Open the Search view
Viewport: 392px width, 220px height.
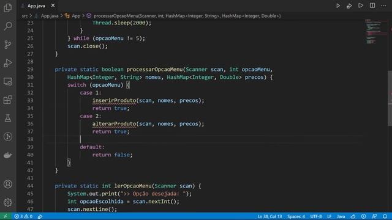(x=8, y=26)
